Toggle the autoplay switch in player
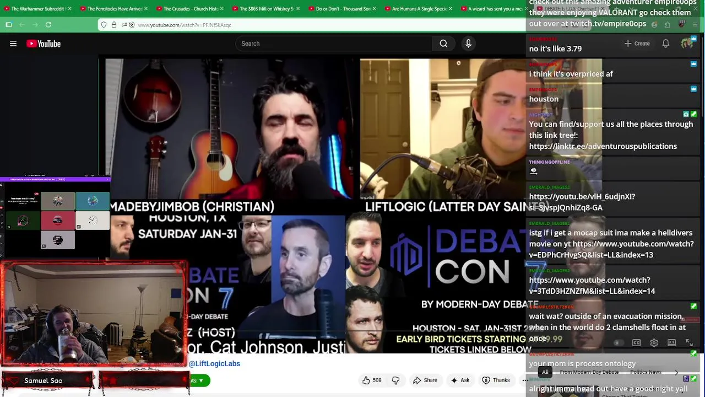This screenshot has height=397, width=705. [618, 343]
